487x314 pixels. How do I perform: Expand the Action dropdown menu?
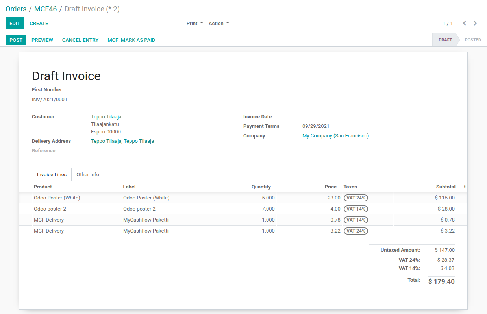tap(219, 24)
